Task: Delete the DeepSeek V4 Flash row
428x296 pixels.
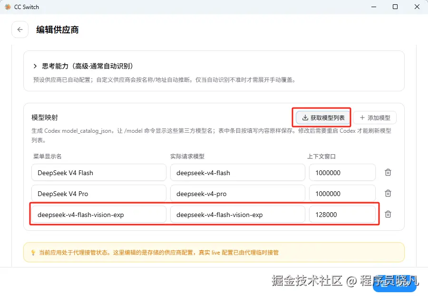Action: coord(388,172)
